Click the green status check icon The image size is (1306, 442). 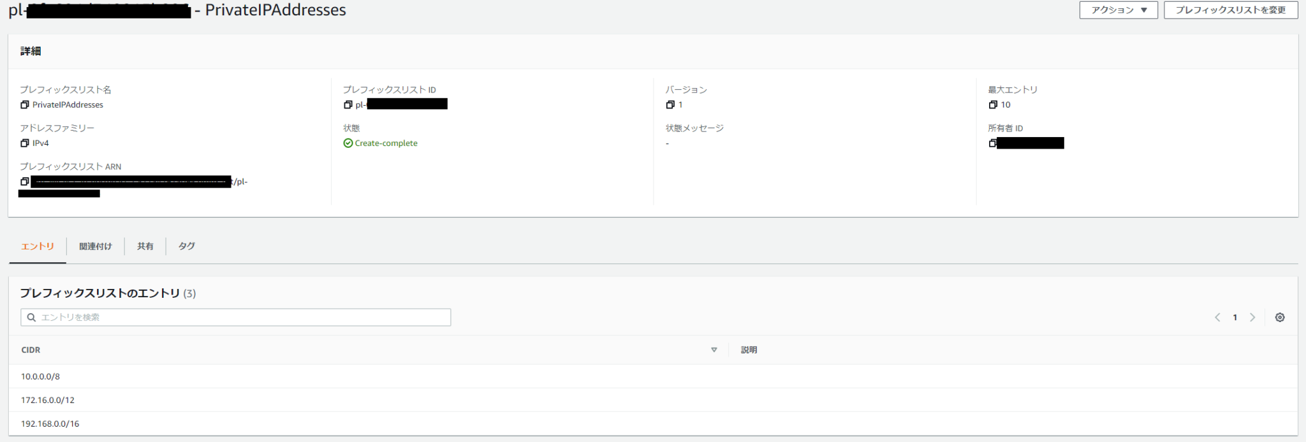(348, 143)
